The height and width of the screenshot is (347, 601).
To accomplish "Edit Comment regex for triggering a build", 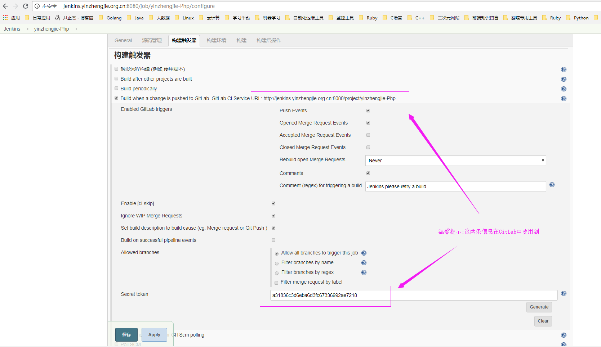I will point(455,186).
